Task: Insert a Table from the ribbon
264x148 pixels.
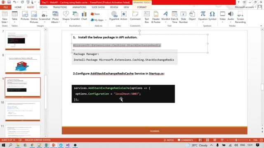Action: [14, 17]
